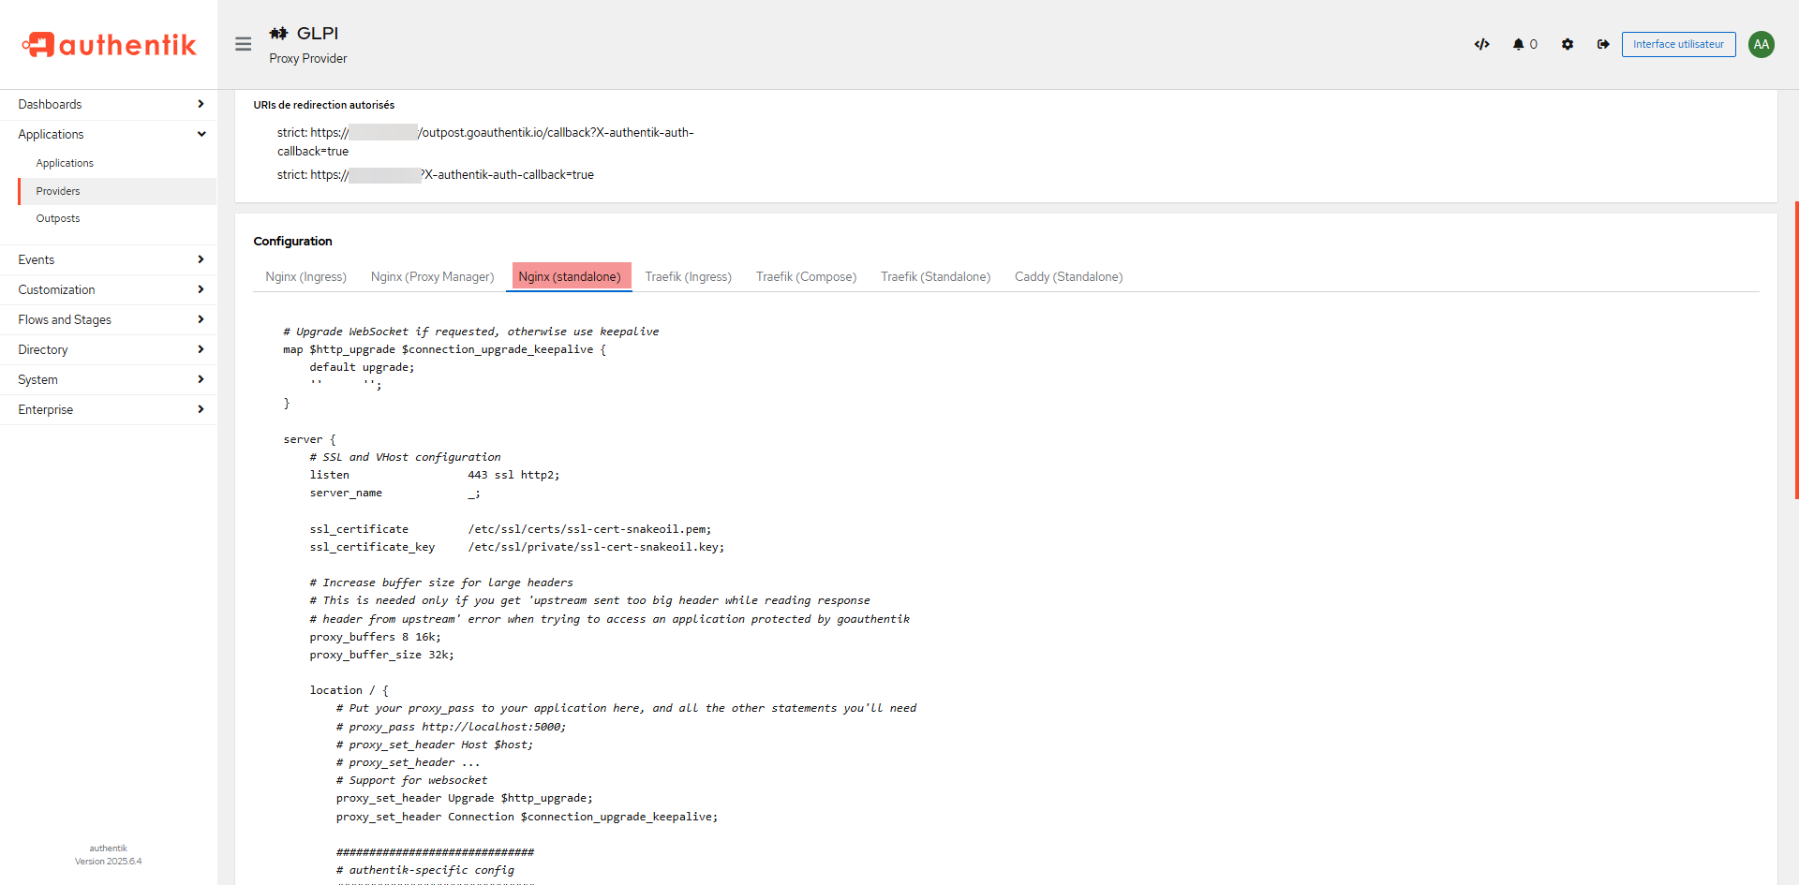
Task: Open Applications sub-item in sidebar
Action: 65,163
